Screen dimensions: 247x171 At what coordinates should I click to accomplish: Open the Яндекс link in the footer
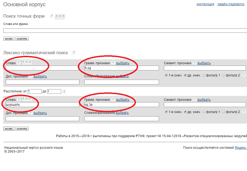(x=241, y=148)
